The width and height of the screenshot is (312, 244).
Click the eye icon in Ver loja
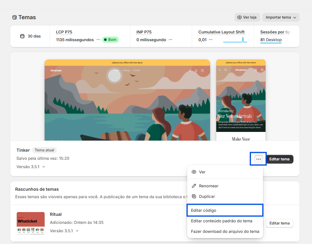[x=239, y=17]
